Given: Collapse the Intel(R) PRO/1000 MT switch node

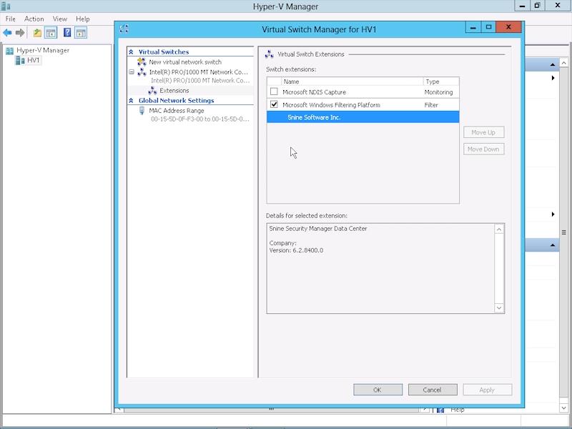Looking at the screenshot, I should click(x=132, y=72).
